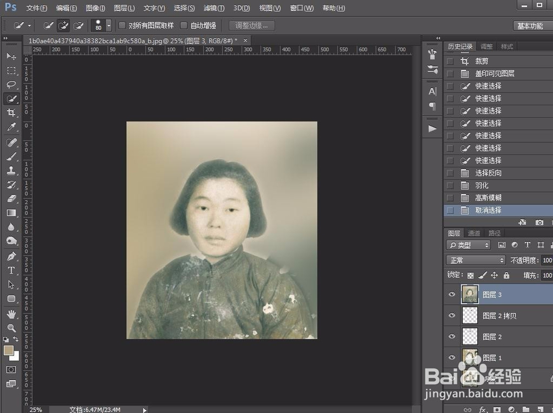Select the Blur tool
This screenshot has width=553, height=413.
click(11, 227)
